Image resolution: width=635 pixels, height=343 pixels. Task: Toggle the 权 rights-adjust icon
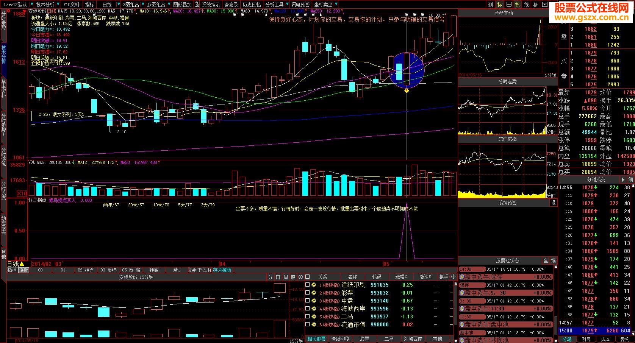518,5
